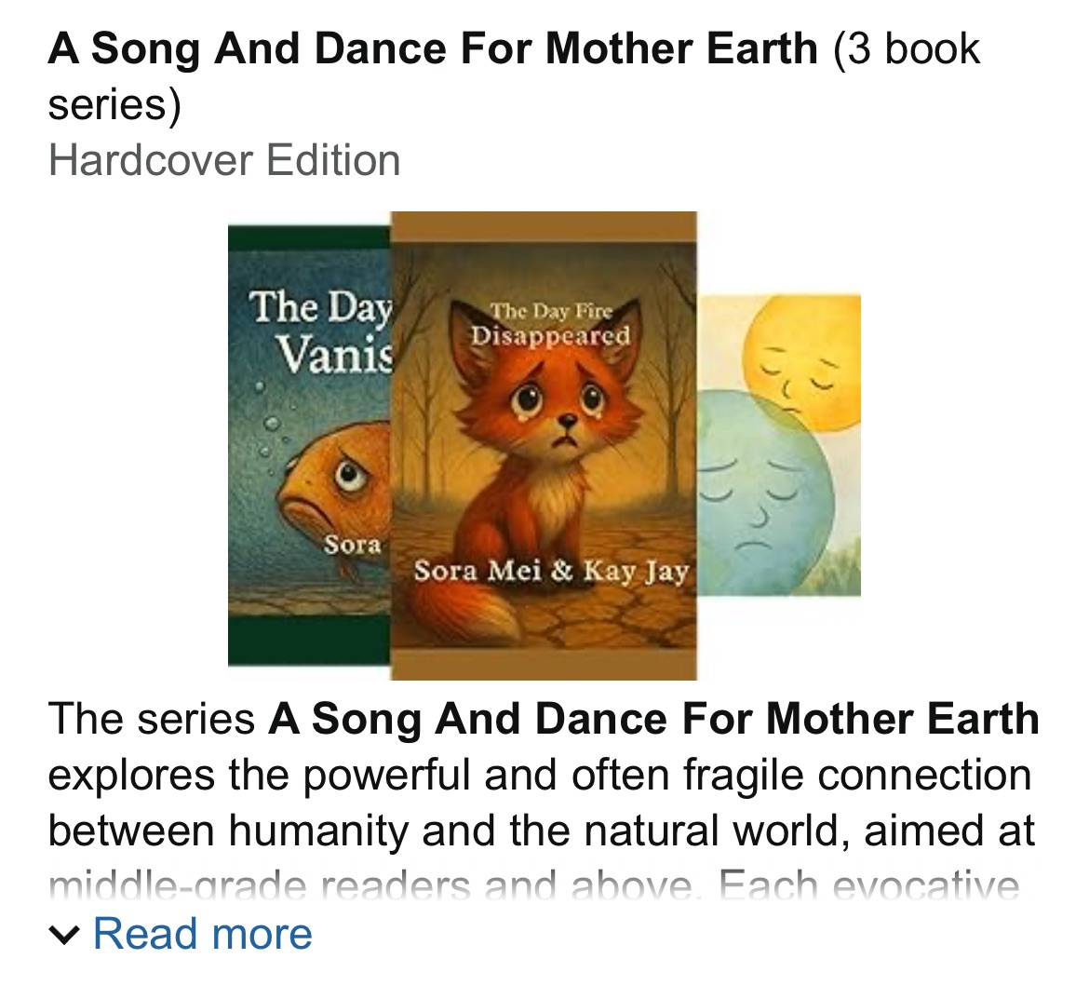The image size is (1089, 999).
Task: Expand the chevron next to Read more
Action: [64, 935]
